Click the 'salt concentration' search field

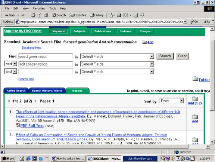coord(46,64)
